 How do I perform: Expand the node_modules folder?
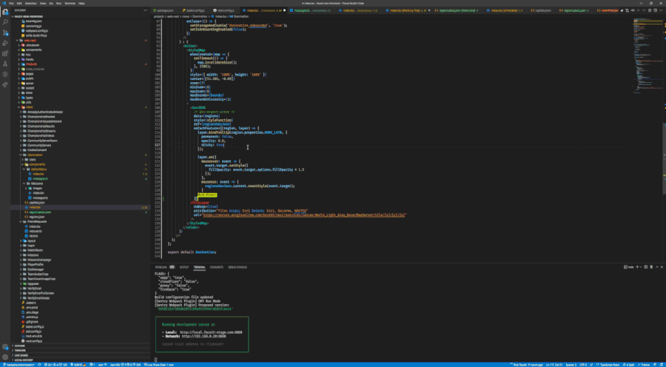(35, 69)
